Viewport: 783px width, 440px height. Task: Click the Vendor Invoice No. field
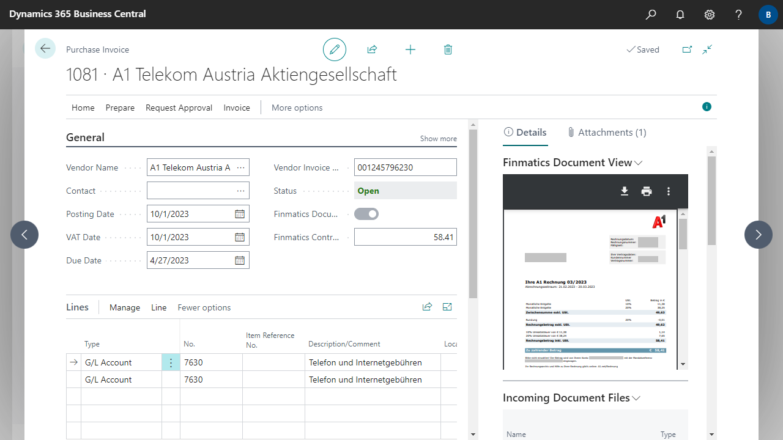406,167
